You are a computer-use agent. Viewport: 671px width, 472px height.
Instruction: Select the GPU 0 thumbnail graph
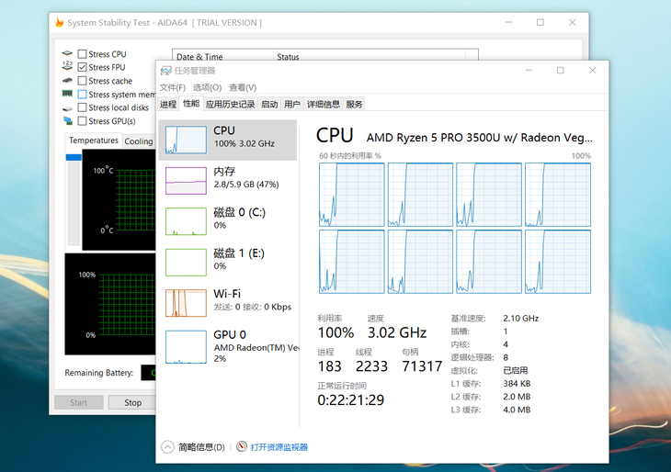point(186,347)
